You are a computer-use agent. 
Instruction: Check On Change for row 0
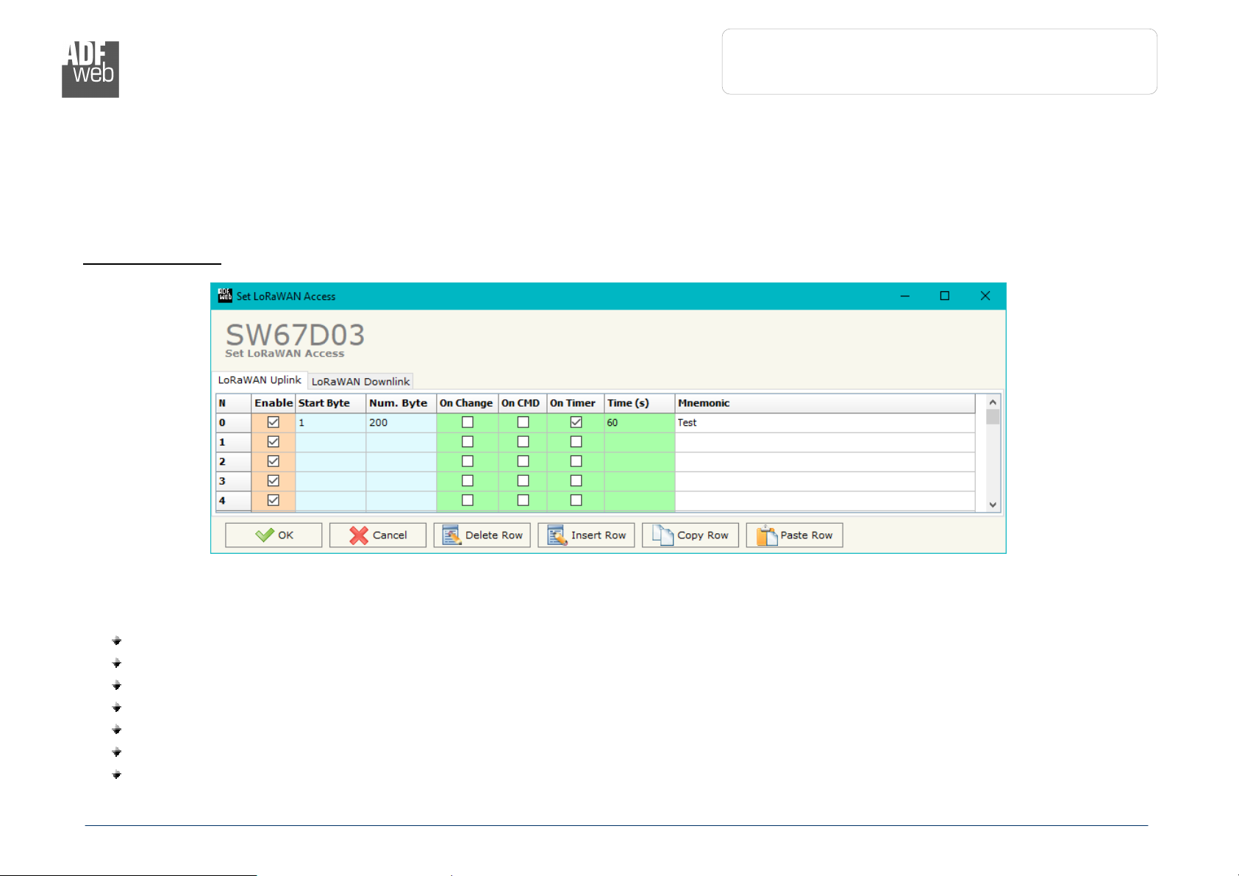coord(468,422)
